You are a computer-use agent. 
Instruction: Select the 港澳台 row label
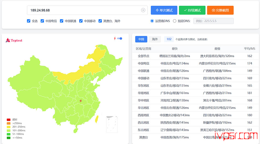tap(143, 137)
